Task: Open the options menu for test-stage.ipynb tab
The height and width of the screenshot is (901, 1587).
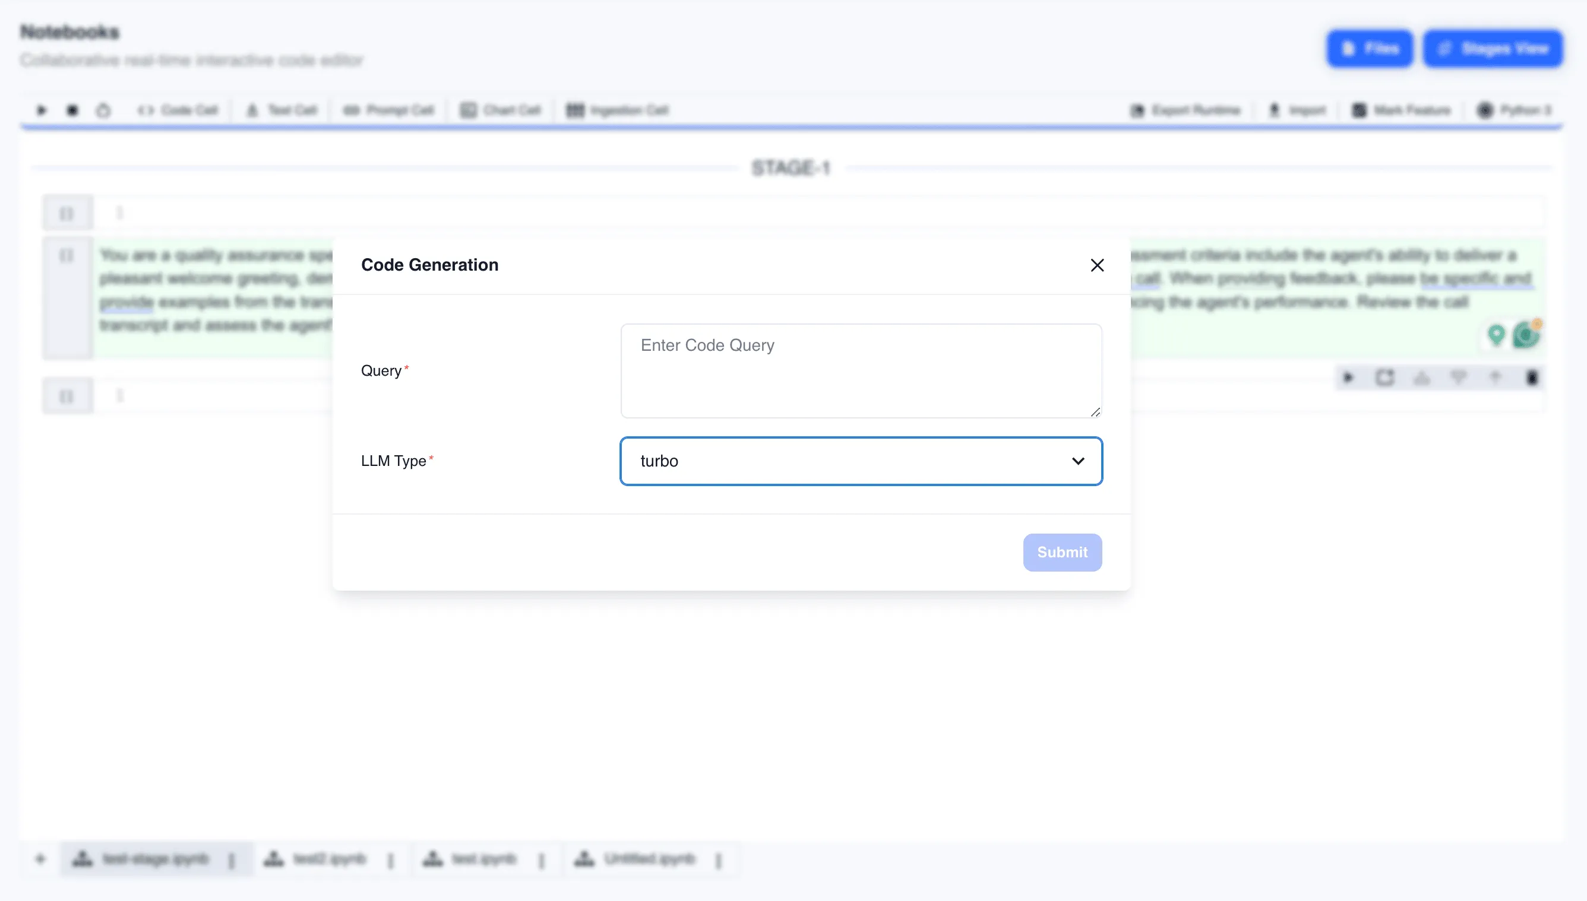Action: [232, 860]
